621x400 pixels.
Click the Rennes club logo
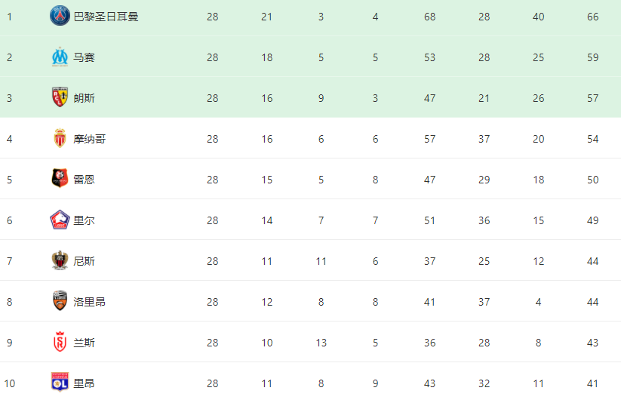tap(60, 179)
